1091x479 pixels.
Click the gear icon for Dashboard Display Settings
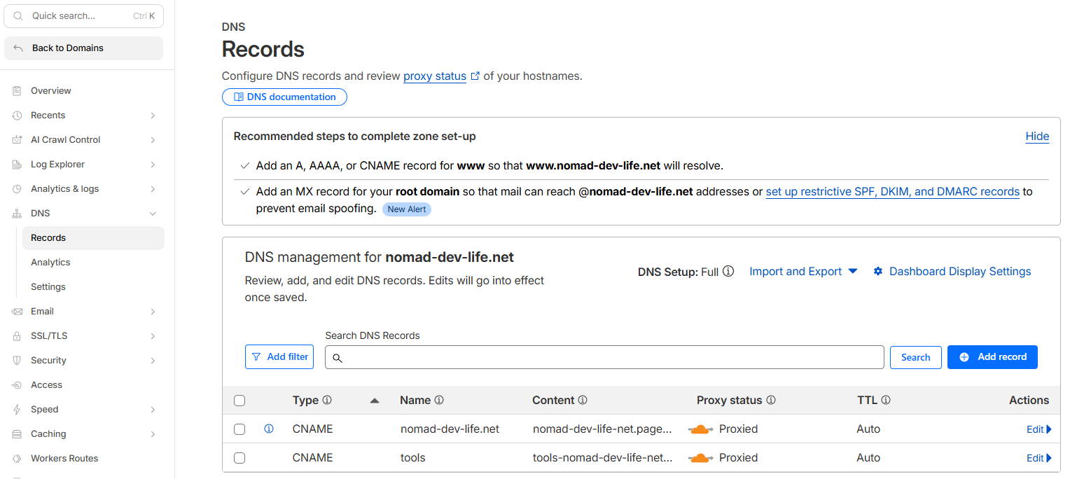(x=878, y=272)
